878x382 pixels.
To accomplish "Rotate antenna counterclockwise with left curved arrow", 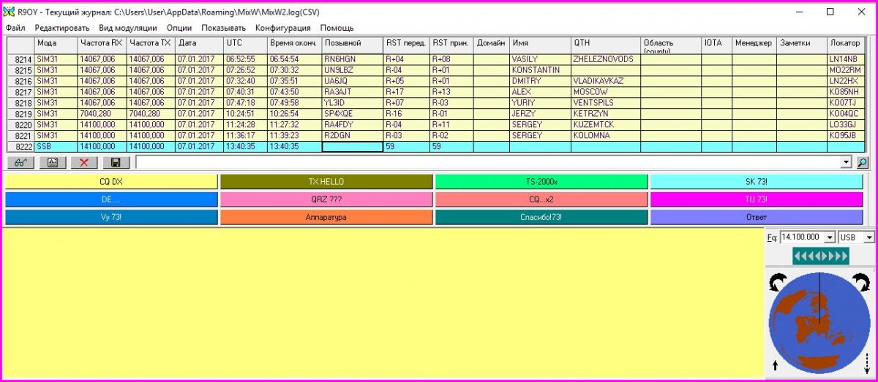I will (x=777, y=279).
